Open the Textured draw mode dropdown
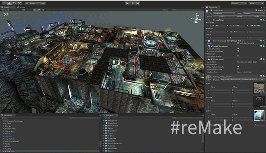Image resolution: width=266 pixels, height=153 pixels. (x=10, y=10)
